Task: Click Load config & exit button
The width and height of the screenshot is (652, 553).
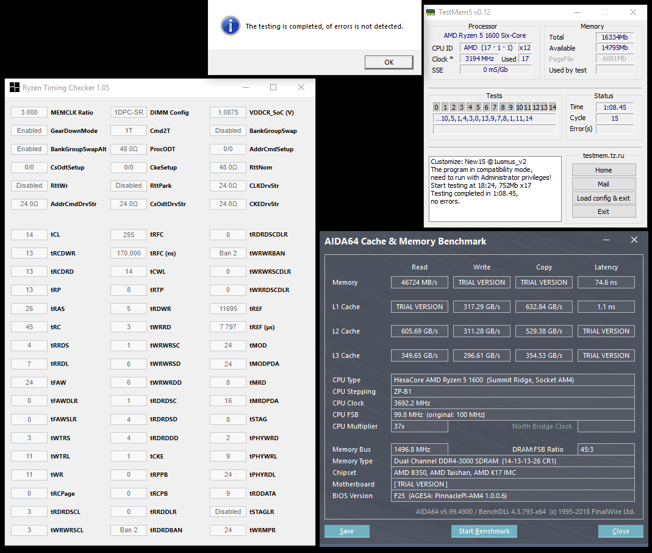Action: (604, 198)
